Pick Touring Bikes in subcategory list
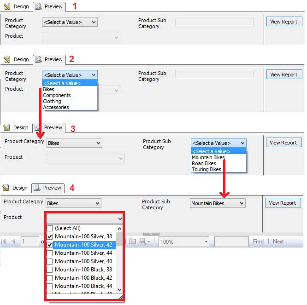This screenshot has width=307, height=305. click(218, 169)
